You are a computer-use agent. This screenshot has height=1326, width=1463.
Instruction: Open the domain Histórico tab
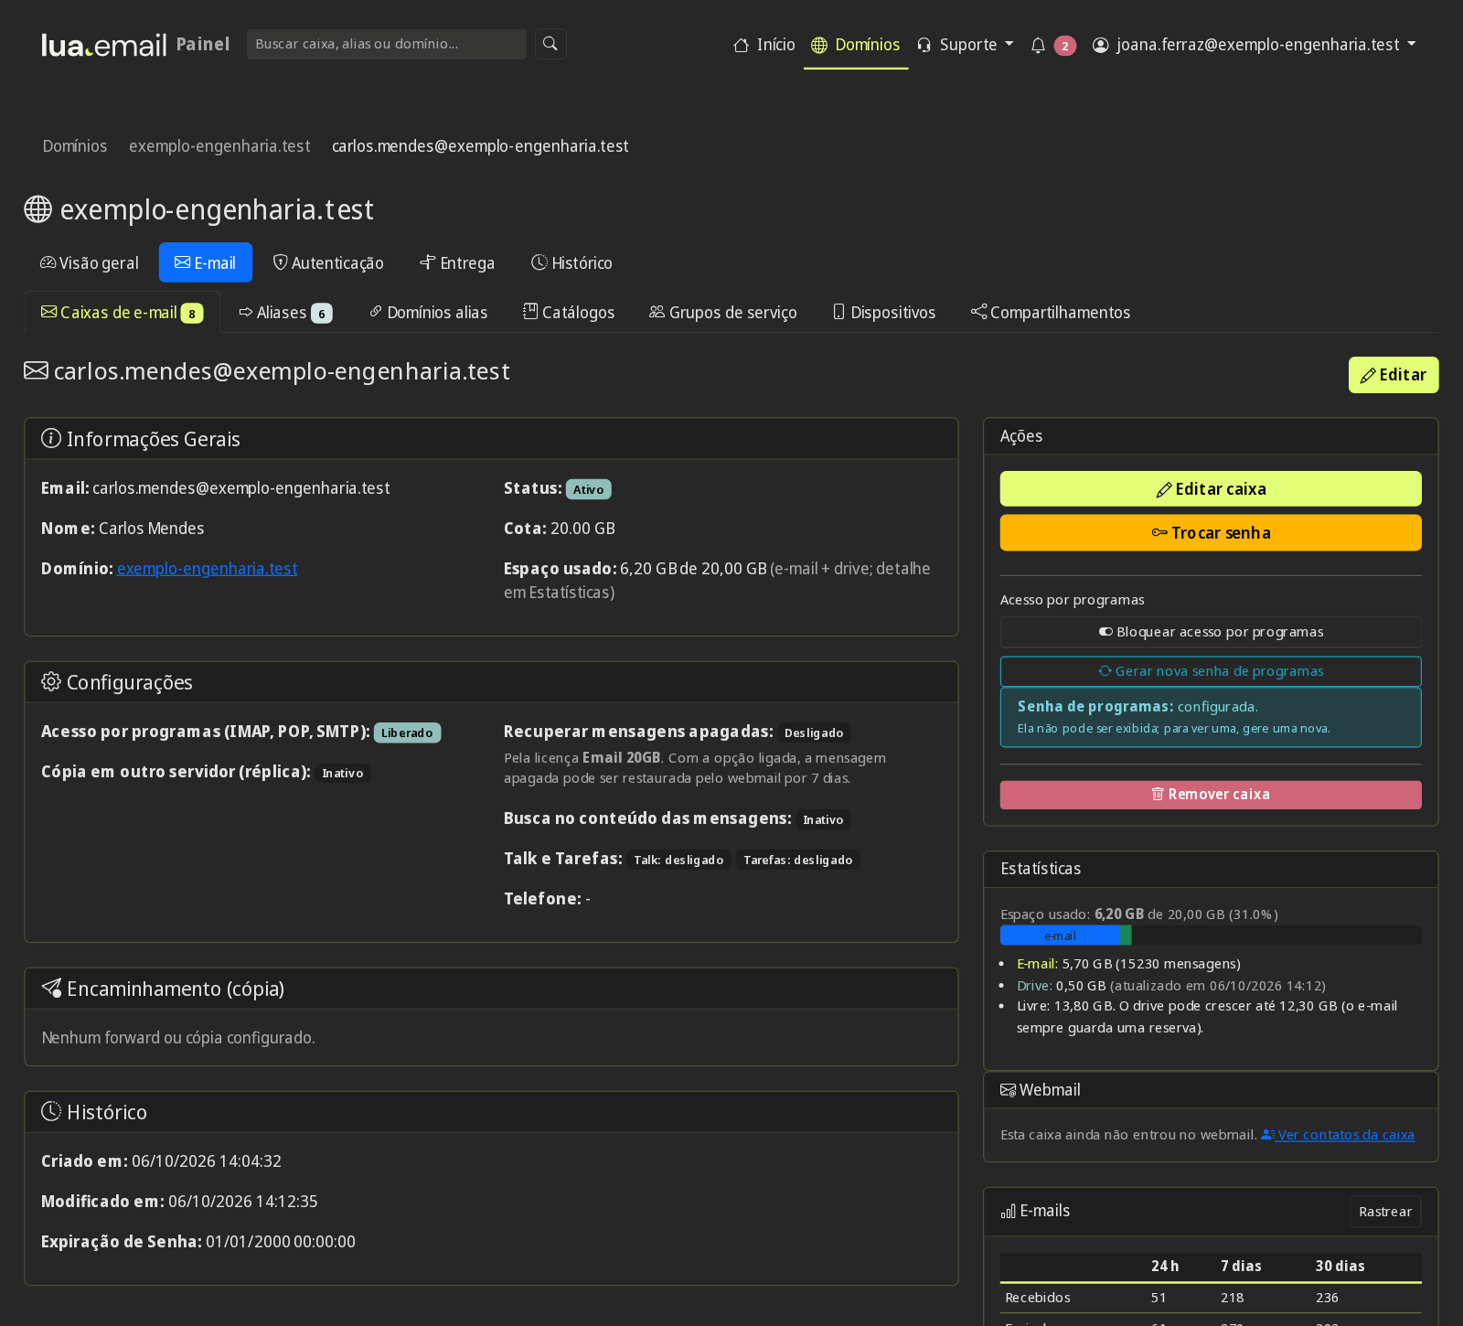coord(571,263)
